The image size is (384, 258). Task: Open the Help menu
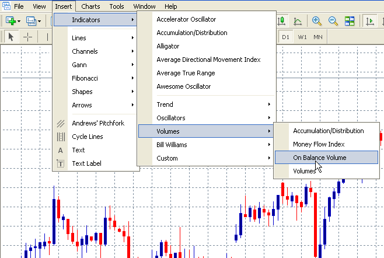(x=170, y=6)
